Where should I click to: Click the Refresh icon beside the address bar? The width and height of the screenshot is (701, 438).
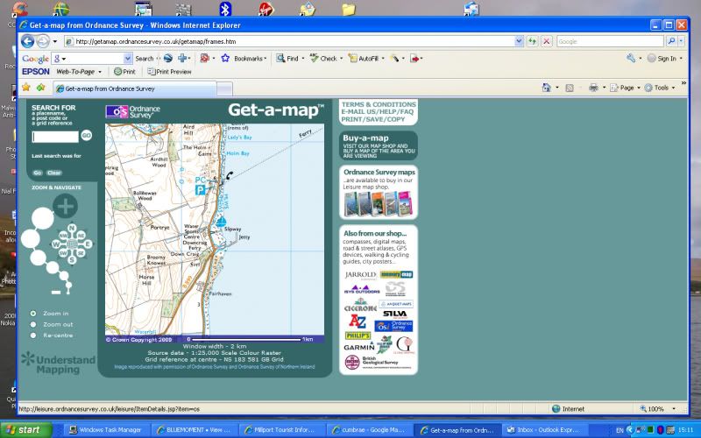pos(532,41)
